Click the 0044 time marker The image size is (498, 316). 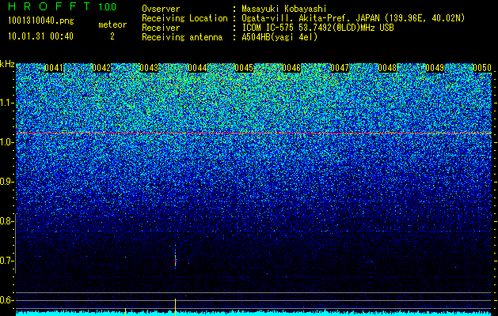197,68
